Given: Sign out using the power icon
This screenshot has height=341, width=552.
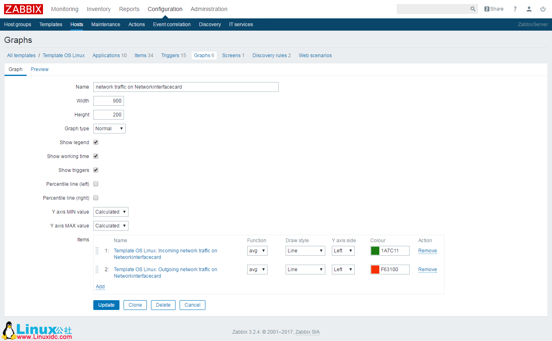Looking at the screenshot, I should [x=543, y=9].
